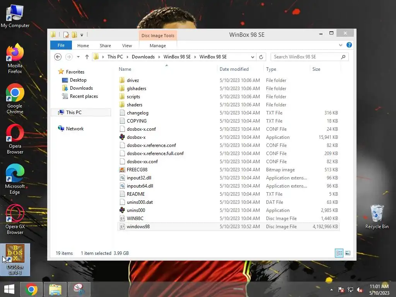Select the Microsoft Edge desktop icon
The image size is (396, 297).
[x=15, y=179]
